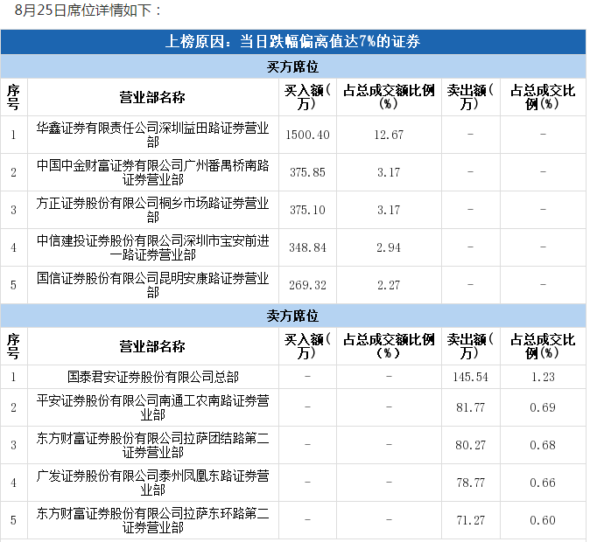590x542 pixels.
Task: Select the sell amount 78.77
Action: click(470, 483)
